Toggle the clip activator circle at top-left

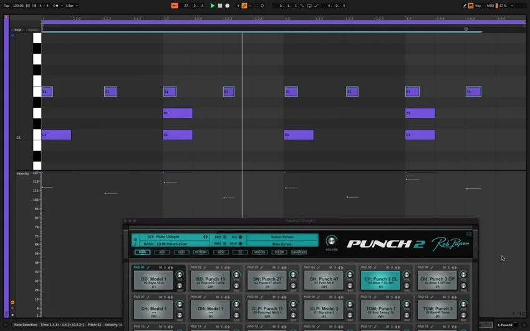point(6,17)
